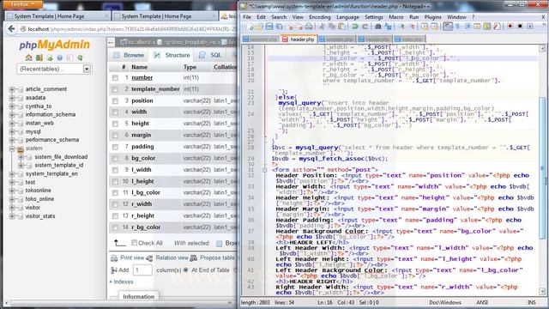The width and height of the screenshot is (549, 309).
Task: Toggle the Word wrap toolbar icon
Action: [x=448, y=27]
